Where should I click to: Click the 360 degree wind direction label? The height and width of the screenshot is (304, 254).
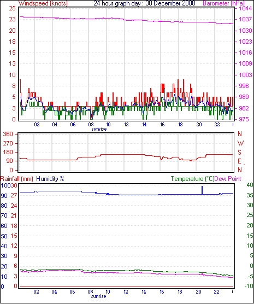point(8,134)
